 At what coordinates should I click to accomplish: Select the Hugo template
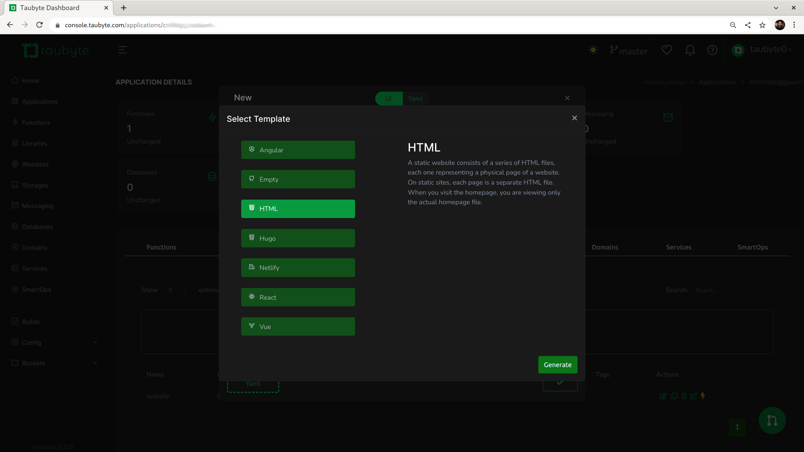(x=298, y=238)
